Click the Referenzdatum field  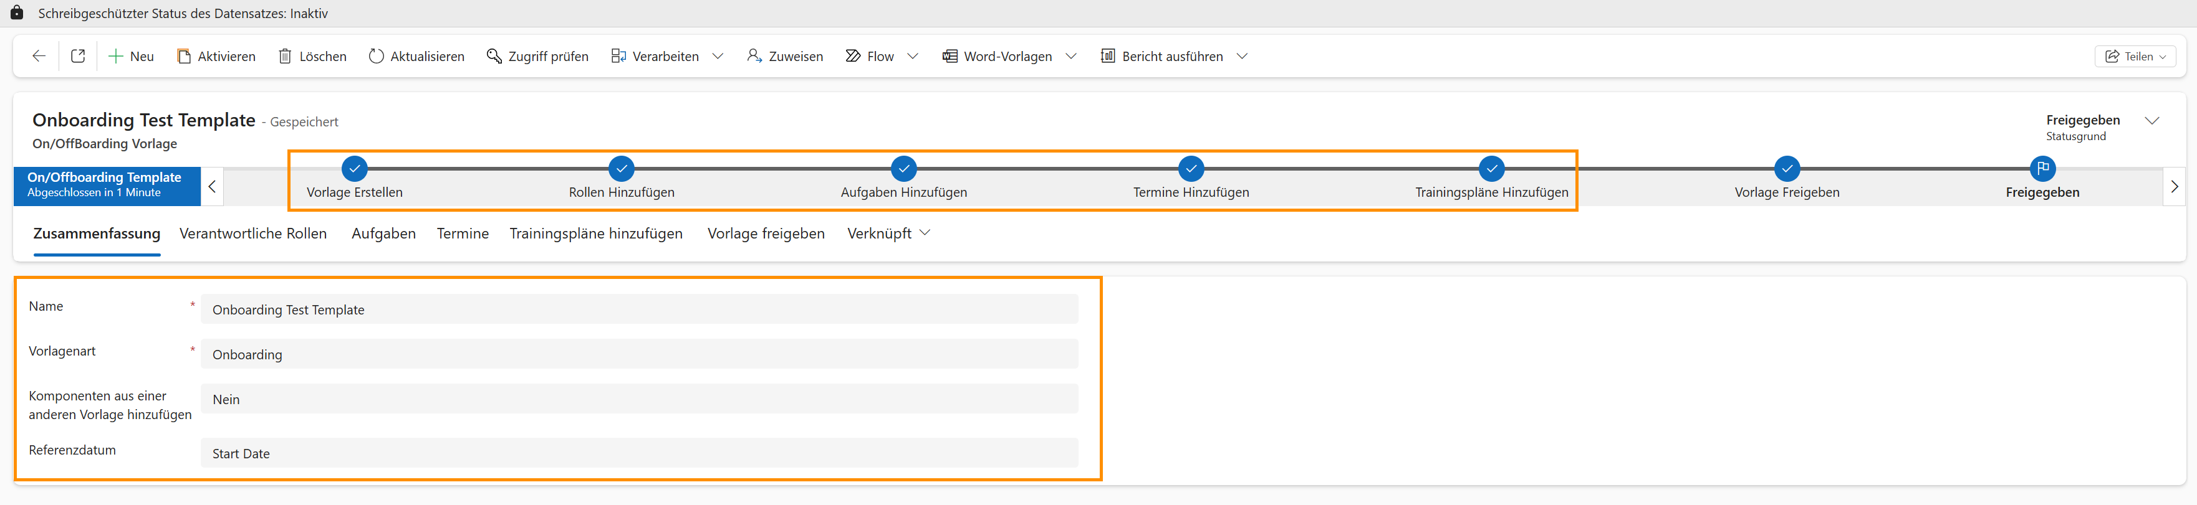639,453
